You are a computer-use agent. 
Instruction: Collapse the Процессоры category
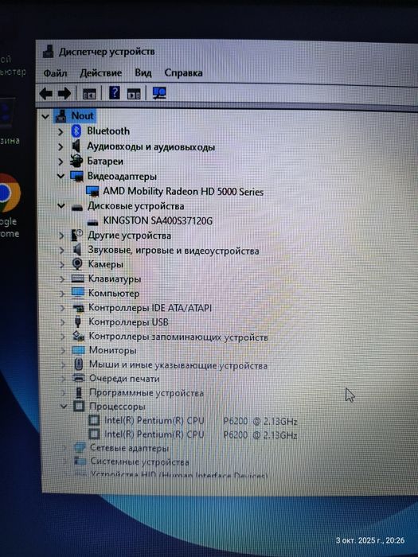coord(64,406)
